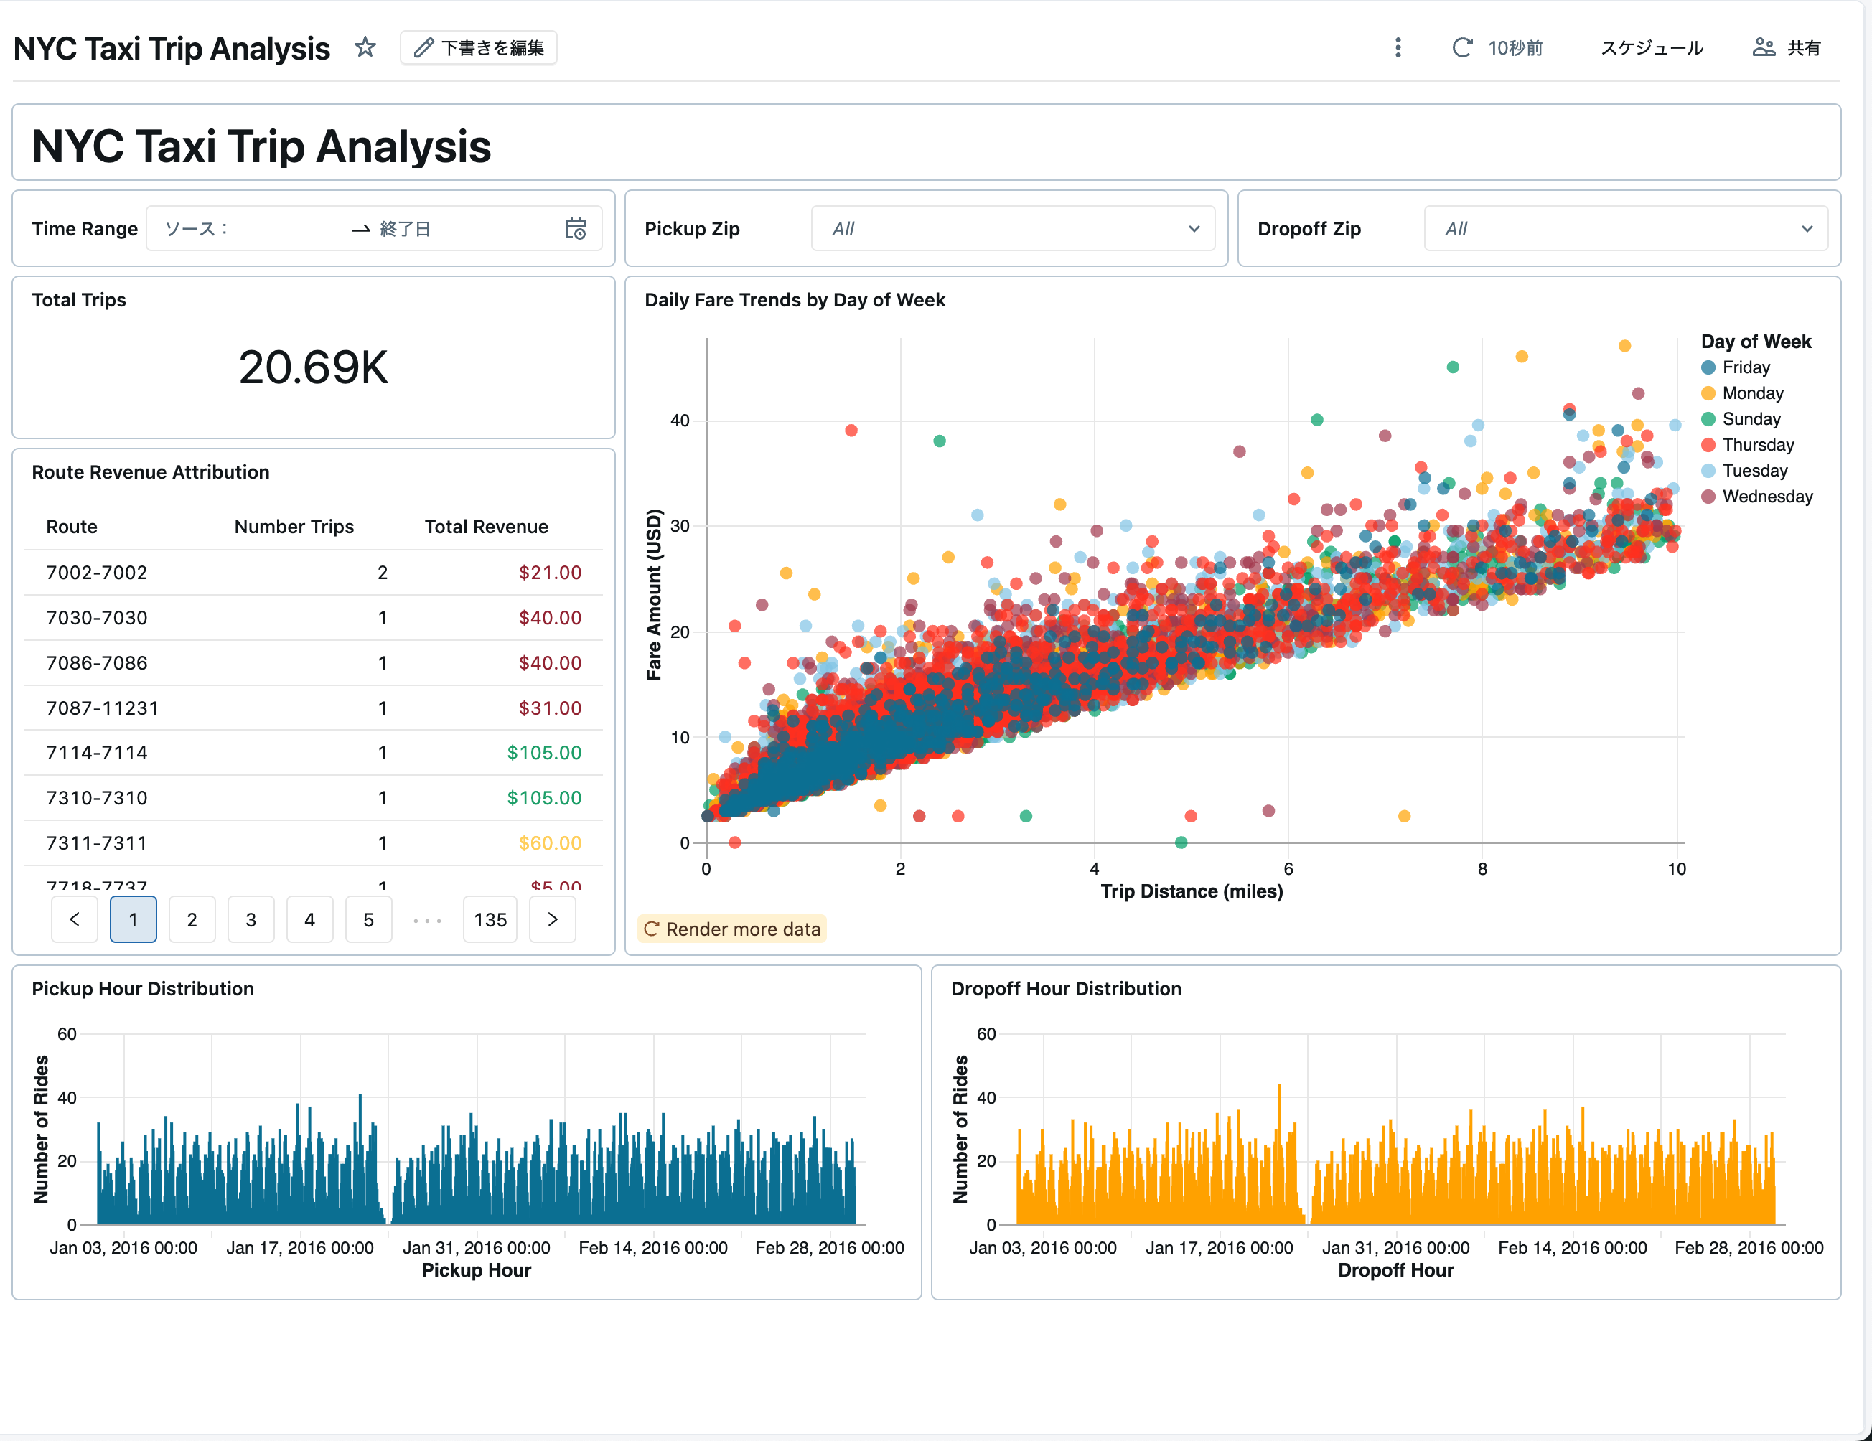Go to previous page arrow in table
The width and height of the screenshot is (1872, 1441).
click(75, 919)
